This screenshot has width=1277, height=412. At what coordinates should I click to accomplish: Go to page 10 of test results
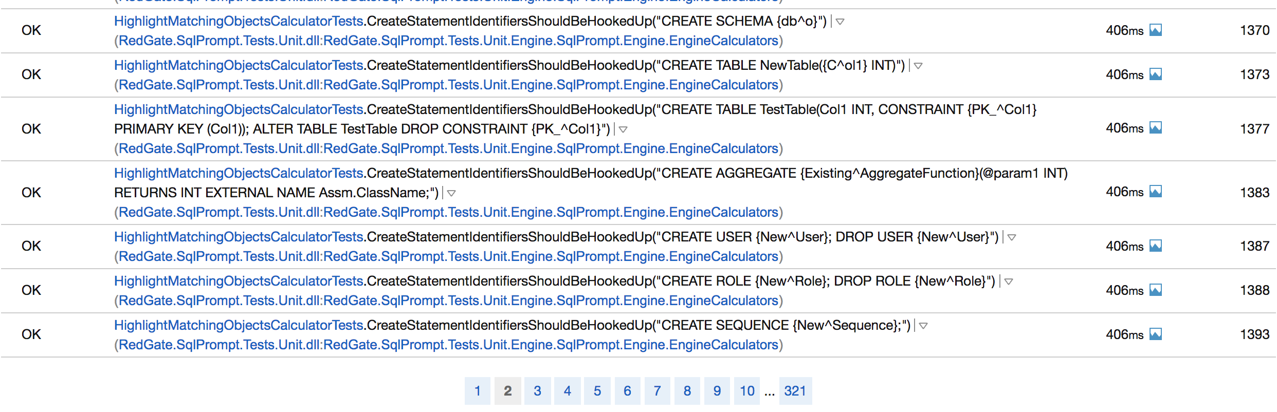[x=747, y=391]
